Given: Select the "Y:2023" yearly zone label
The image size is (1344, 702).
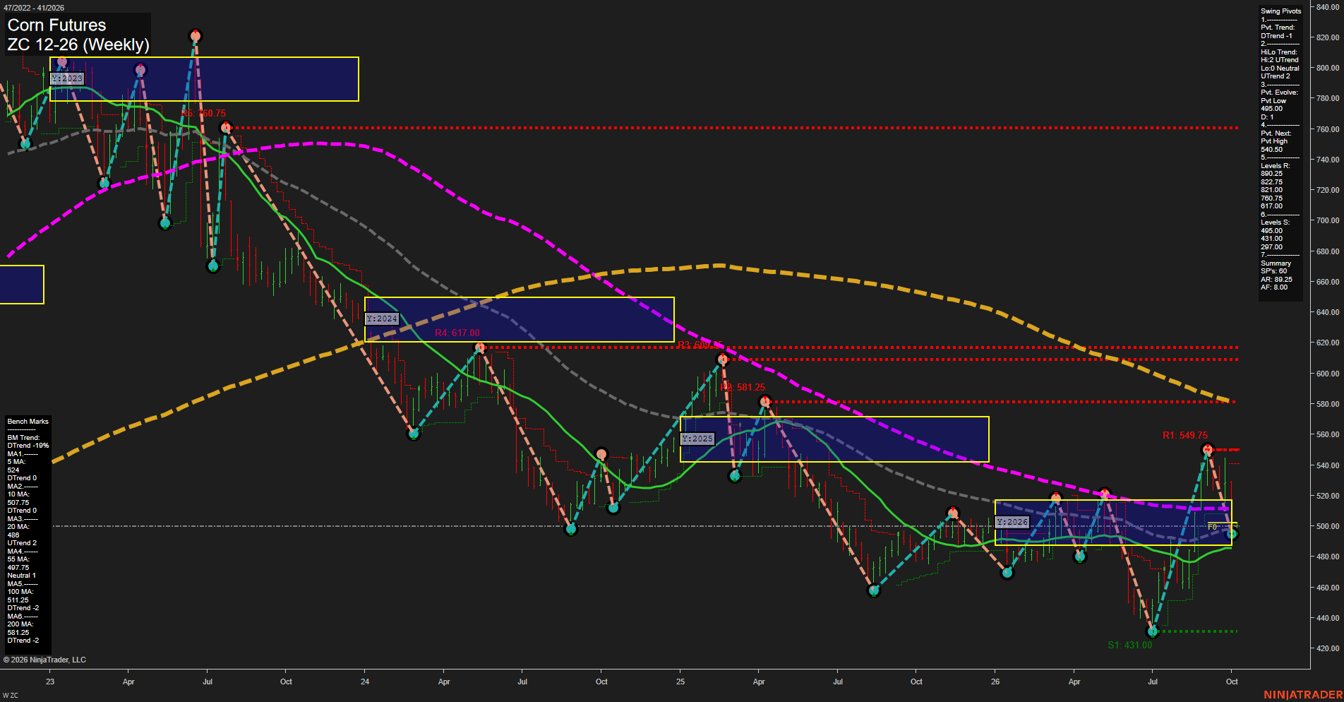Looking at the screenshot, I should coord(67,78).
